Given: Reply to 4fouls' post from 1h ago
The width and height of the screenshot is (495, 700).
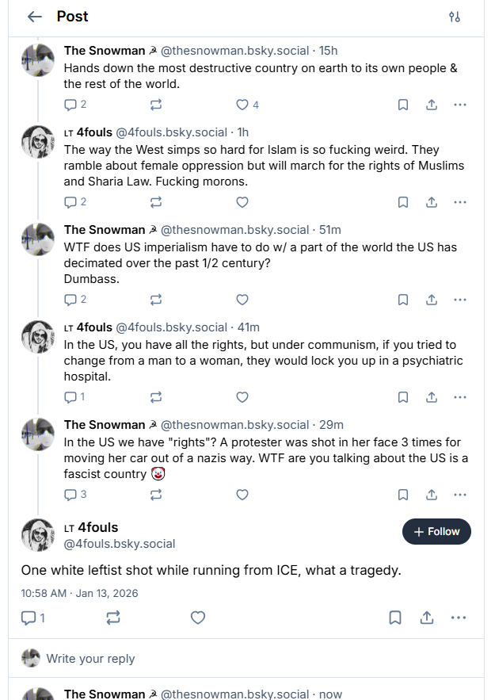Looking at the screenshot, I should pos(70,202).
